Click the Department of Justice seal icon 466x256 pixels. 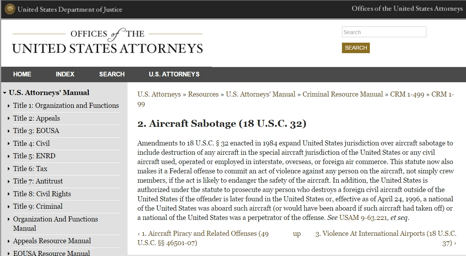tap(10, 9)
